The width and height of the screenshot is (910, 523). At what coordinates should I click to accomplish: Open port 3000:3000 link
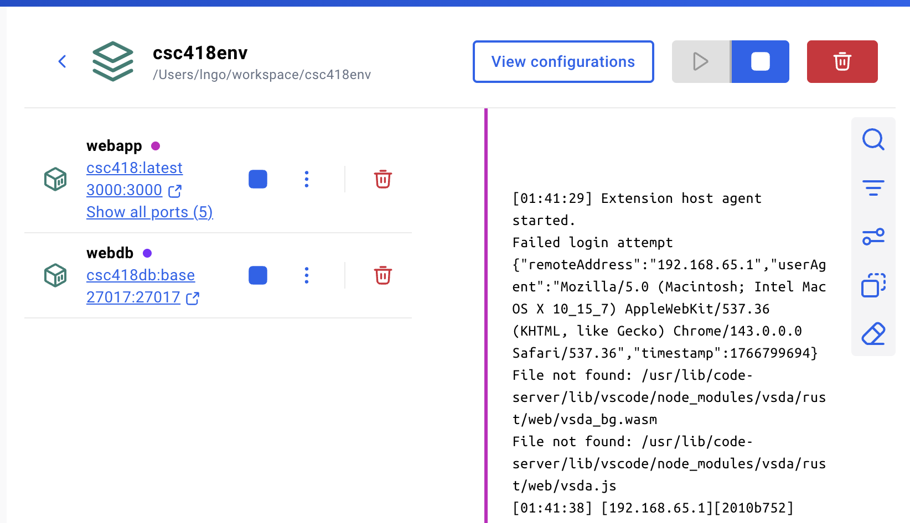point(125,190)
